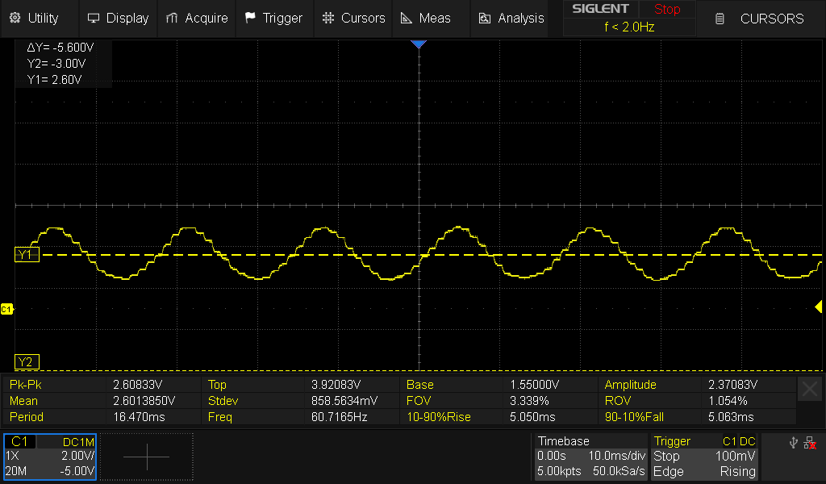Click the 50.0kSa/s sample rate
The height and width of the screenshot is (484, 826).
[619, 471]
